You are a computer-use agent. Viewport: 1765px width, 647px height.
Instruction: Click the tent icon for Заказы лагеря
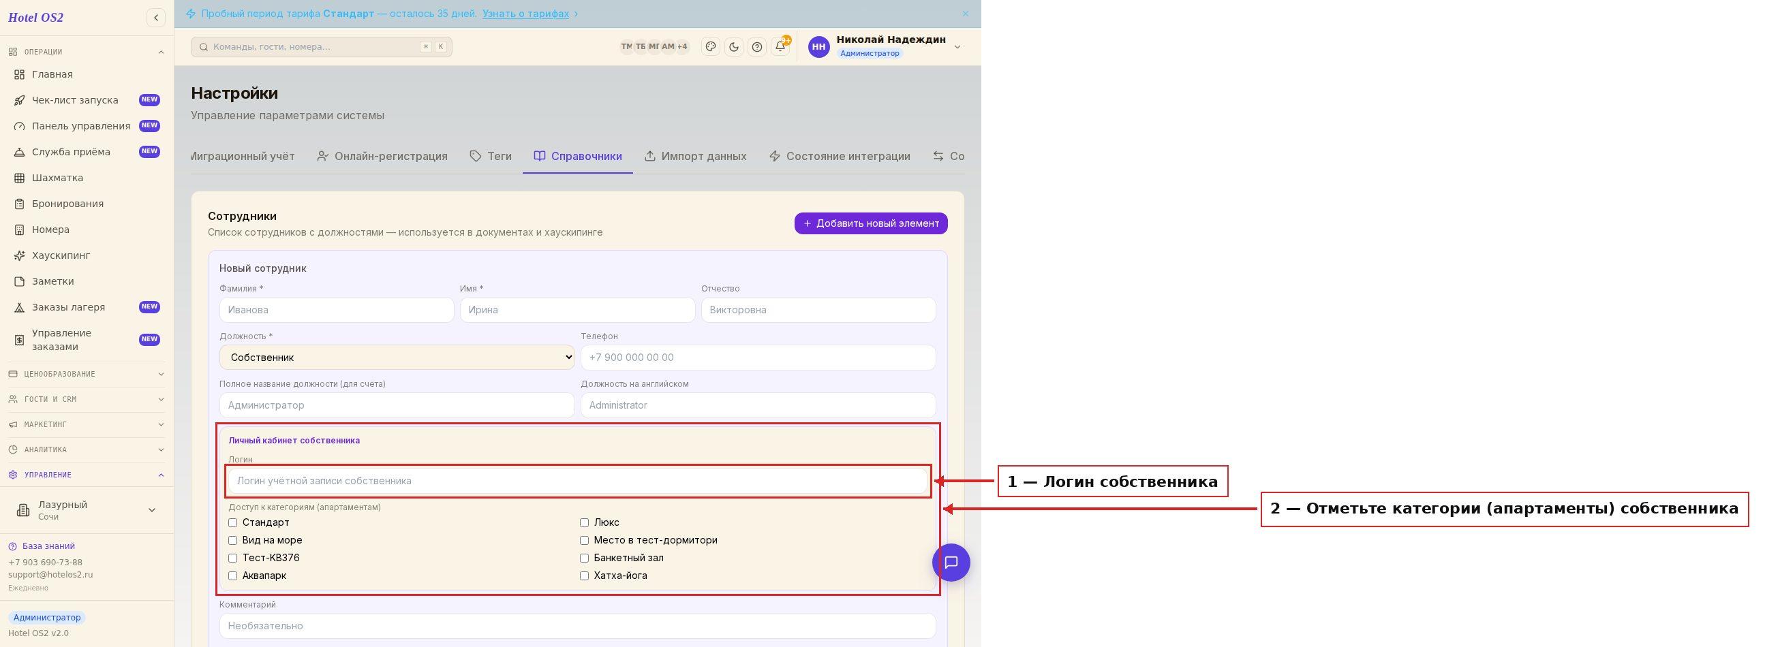(19, 307)
